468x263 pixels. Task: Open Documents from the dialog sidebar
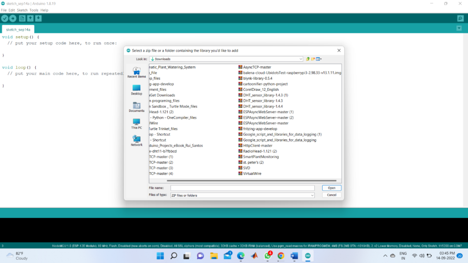click(136, 107)
